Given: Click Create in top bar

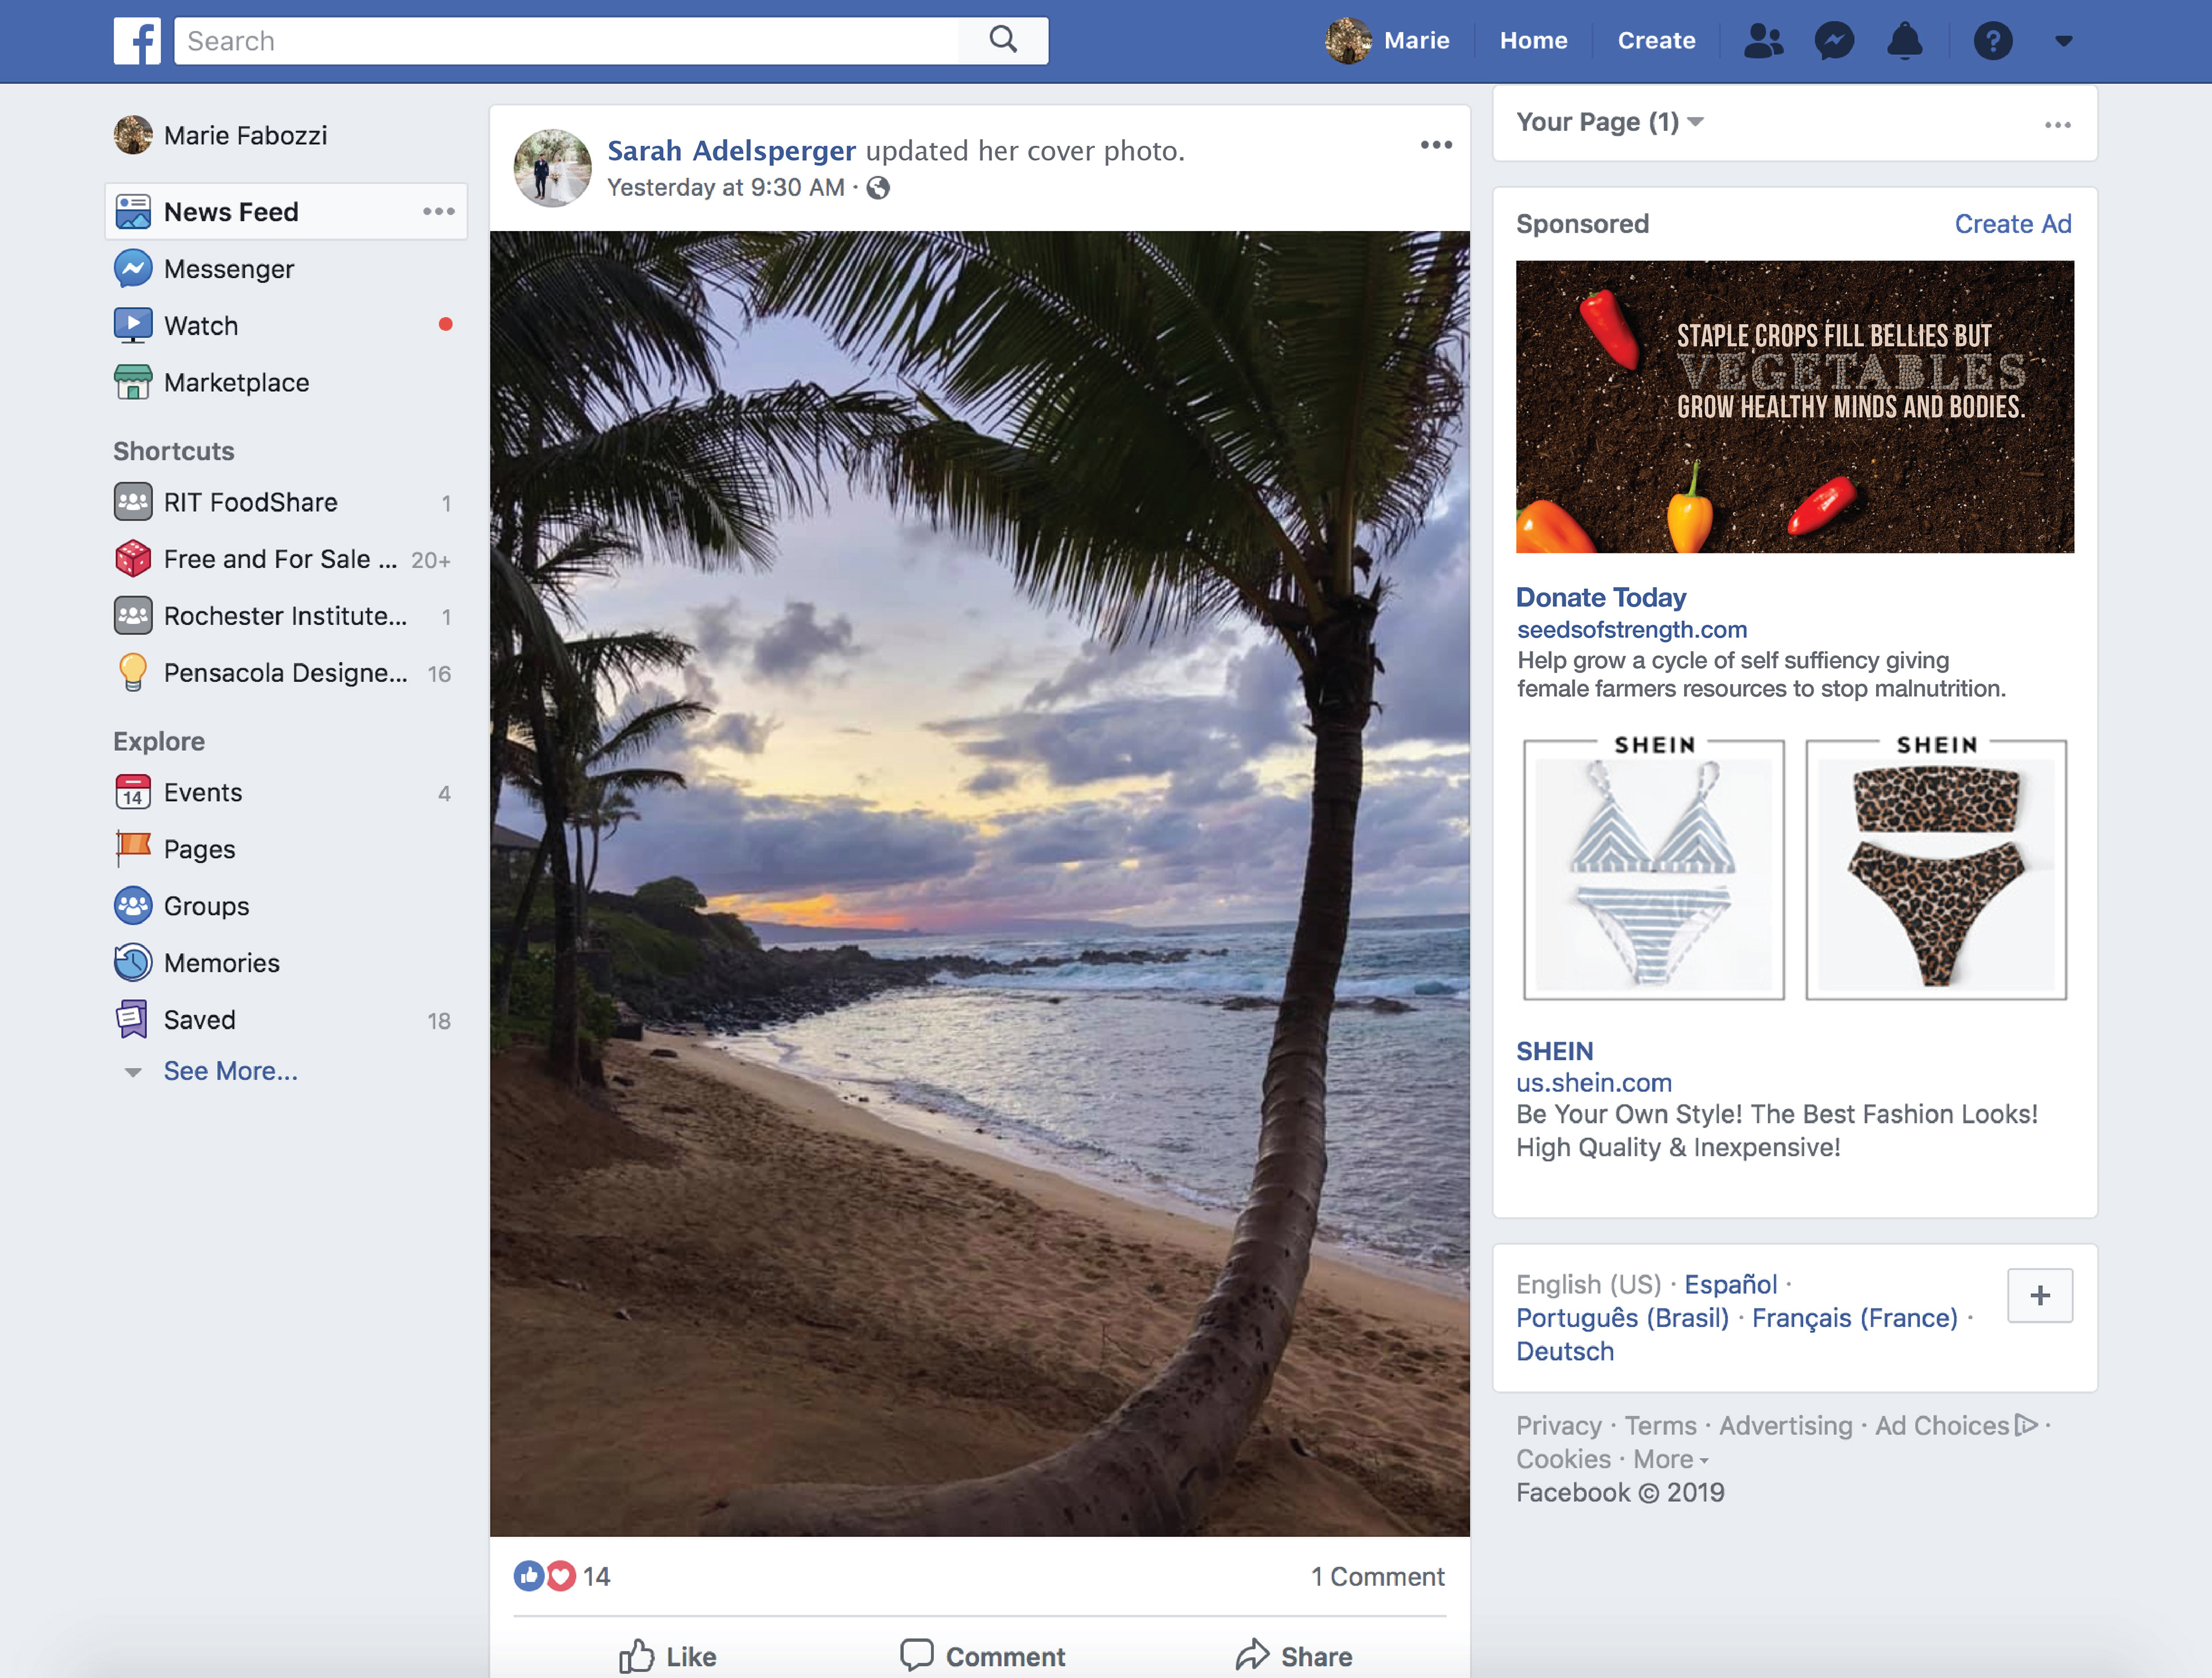Looking at the screenshot, I should (x=1656, y=41).
